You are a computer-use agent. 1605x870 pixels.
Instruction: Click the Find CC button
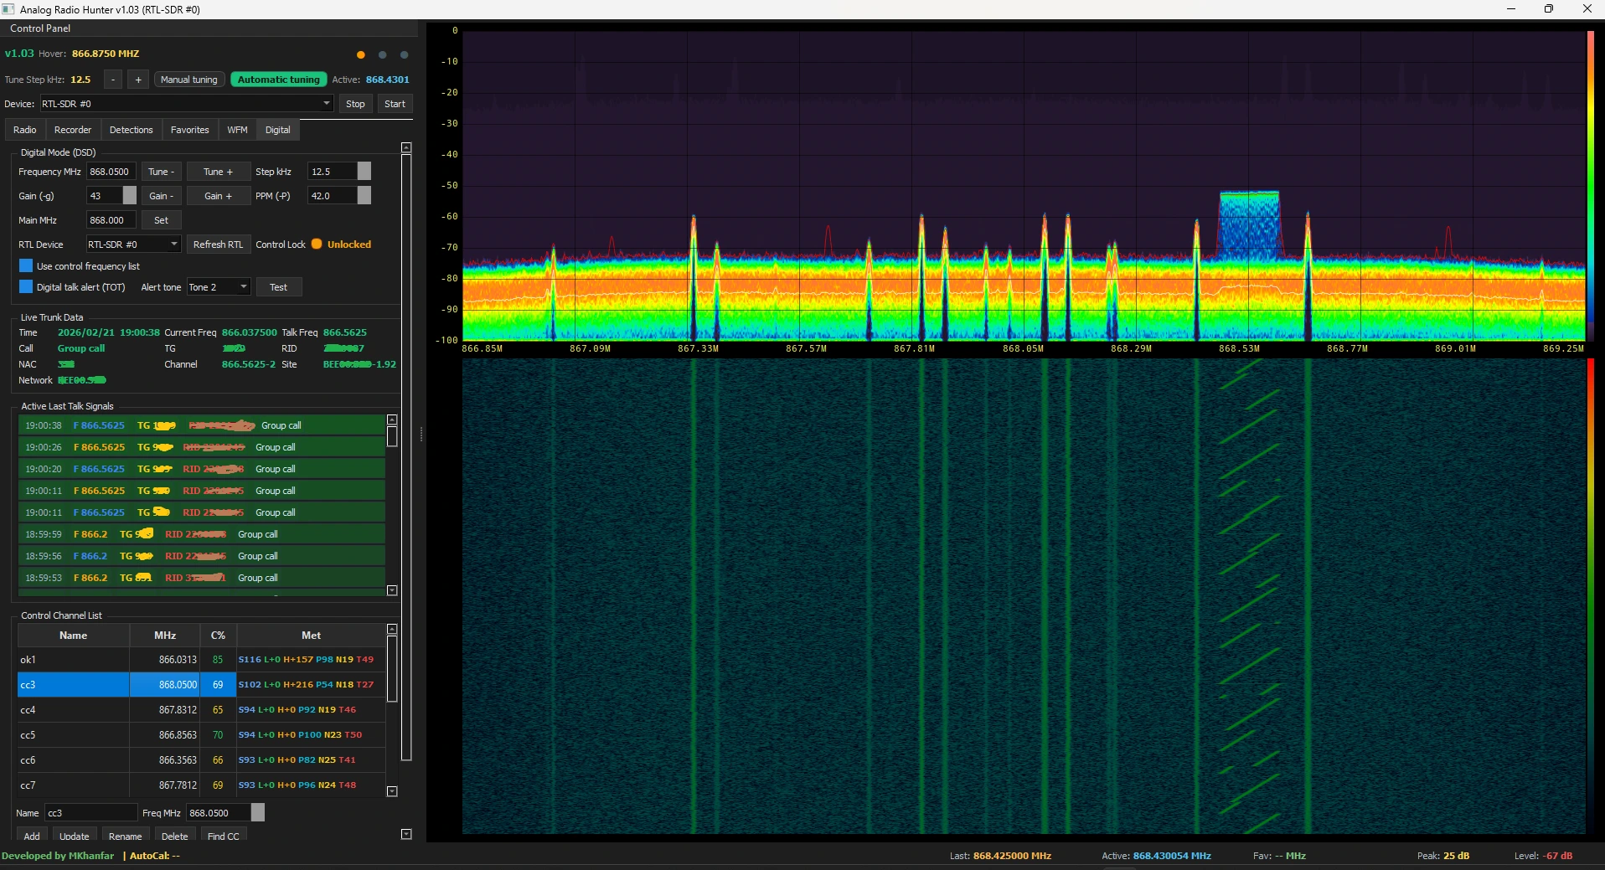[223, 836]
